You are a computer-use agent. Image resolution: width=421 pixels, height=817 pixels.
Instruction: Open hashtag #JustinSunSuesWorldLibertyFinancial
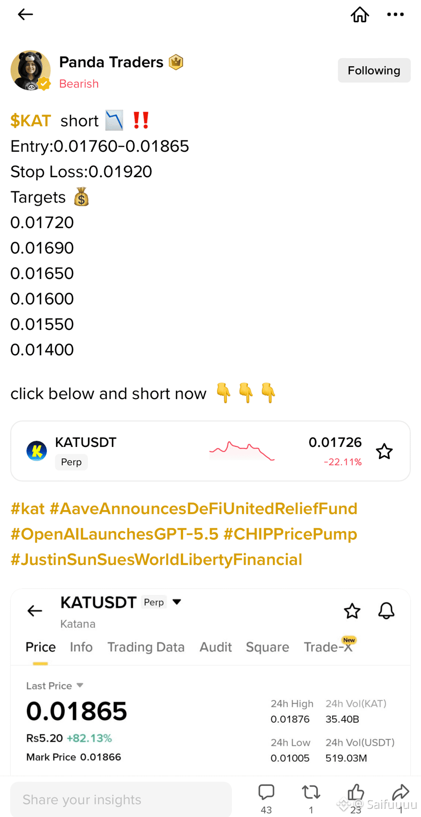click(157, 559)
